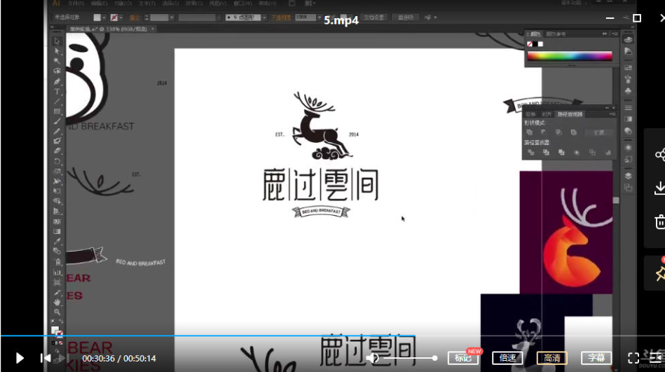Select the Eyedropper tool
The image size is (665, 372).
(x=57, y=242)
